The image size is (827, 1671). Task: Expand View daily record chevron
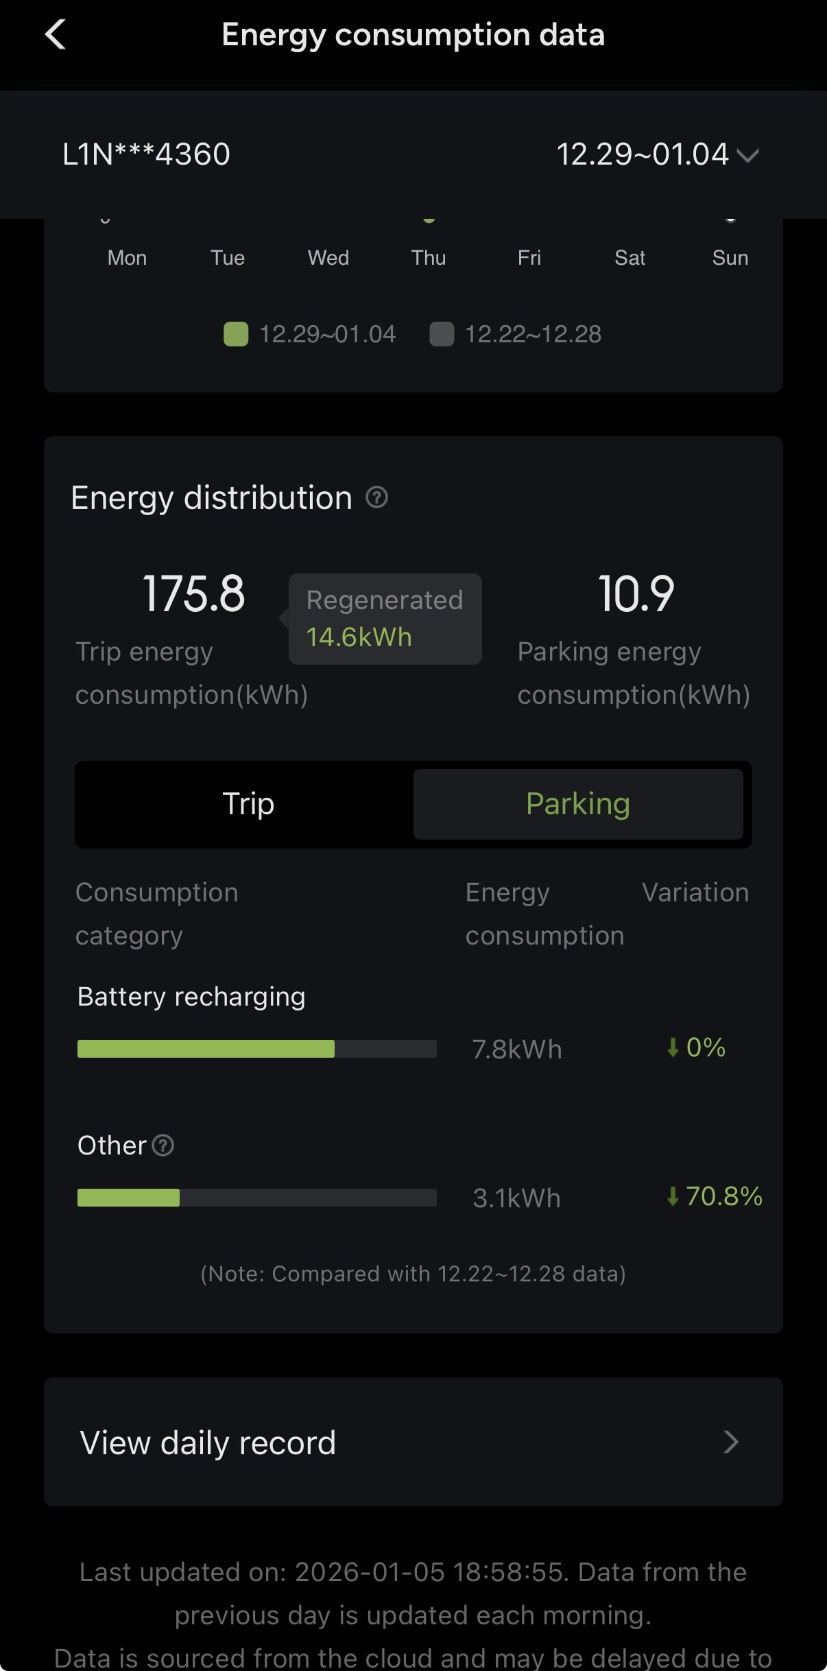[x=731, y=1441]
